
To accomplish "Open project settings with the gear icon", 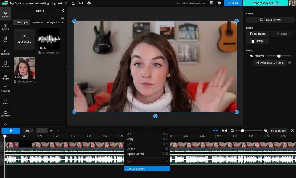I will pos(219,3).
